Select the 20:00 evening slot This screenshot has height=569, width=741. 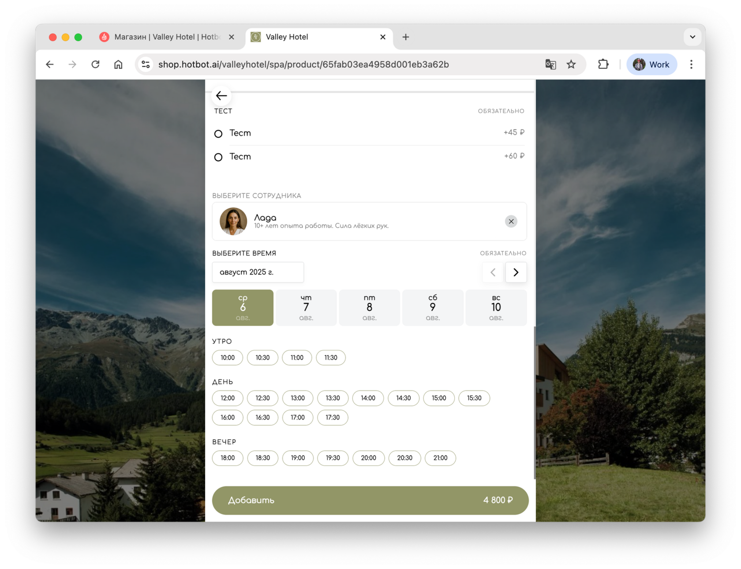(369, 458)
